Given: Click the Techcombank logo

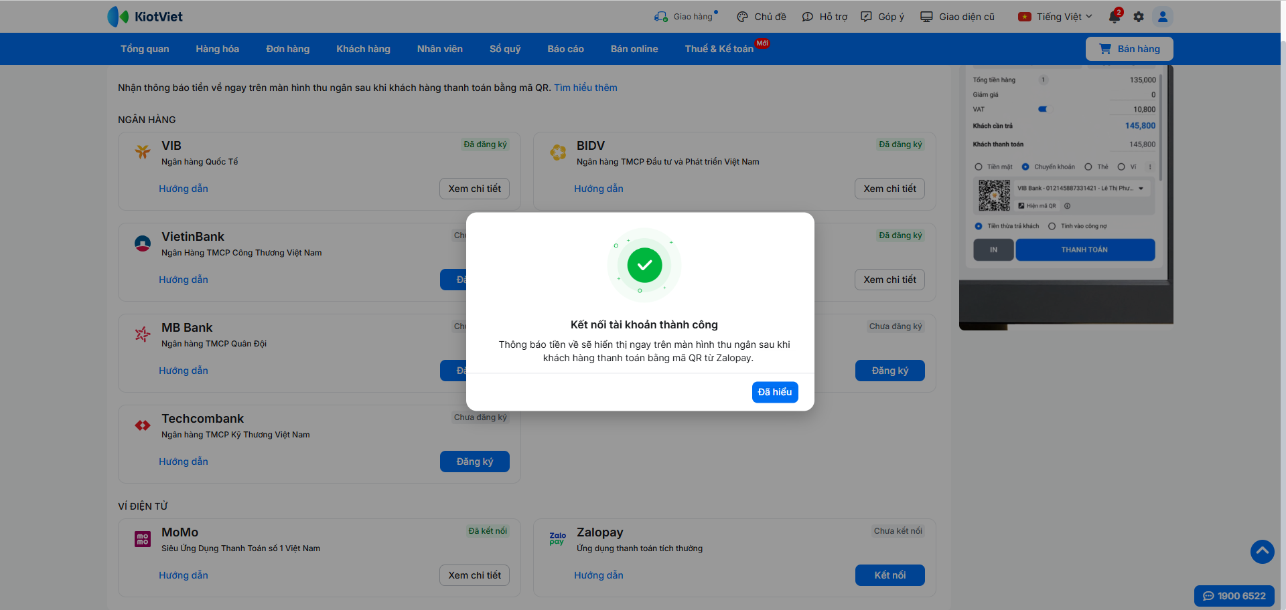Looking at the screenshot, I should pyautogui.click(x=143, y=425).
